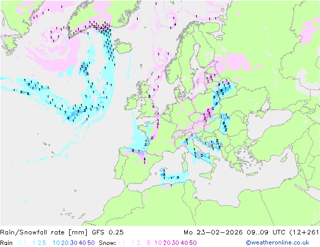Select the "GFS 0.25" model label
Screen dimensions: 320x247
pyautogui.click(x=108, y=232)
